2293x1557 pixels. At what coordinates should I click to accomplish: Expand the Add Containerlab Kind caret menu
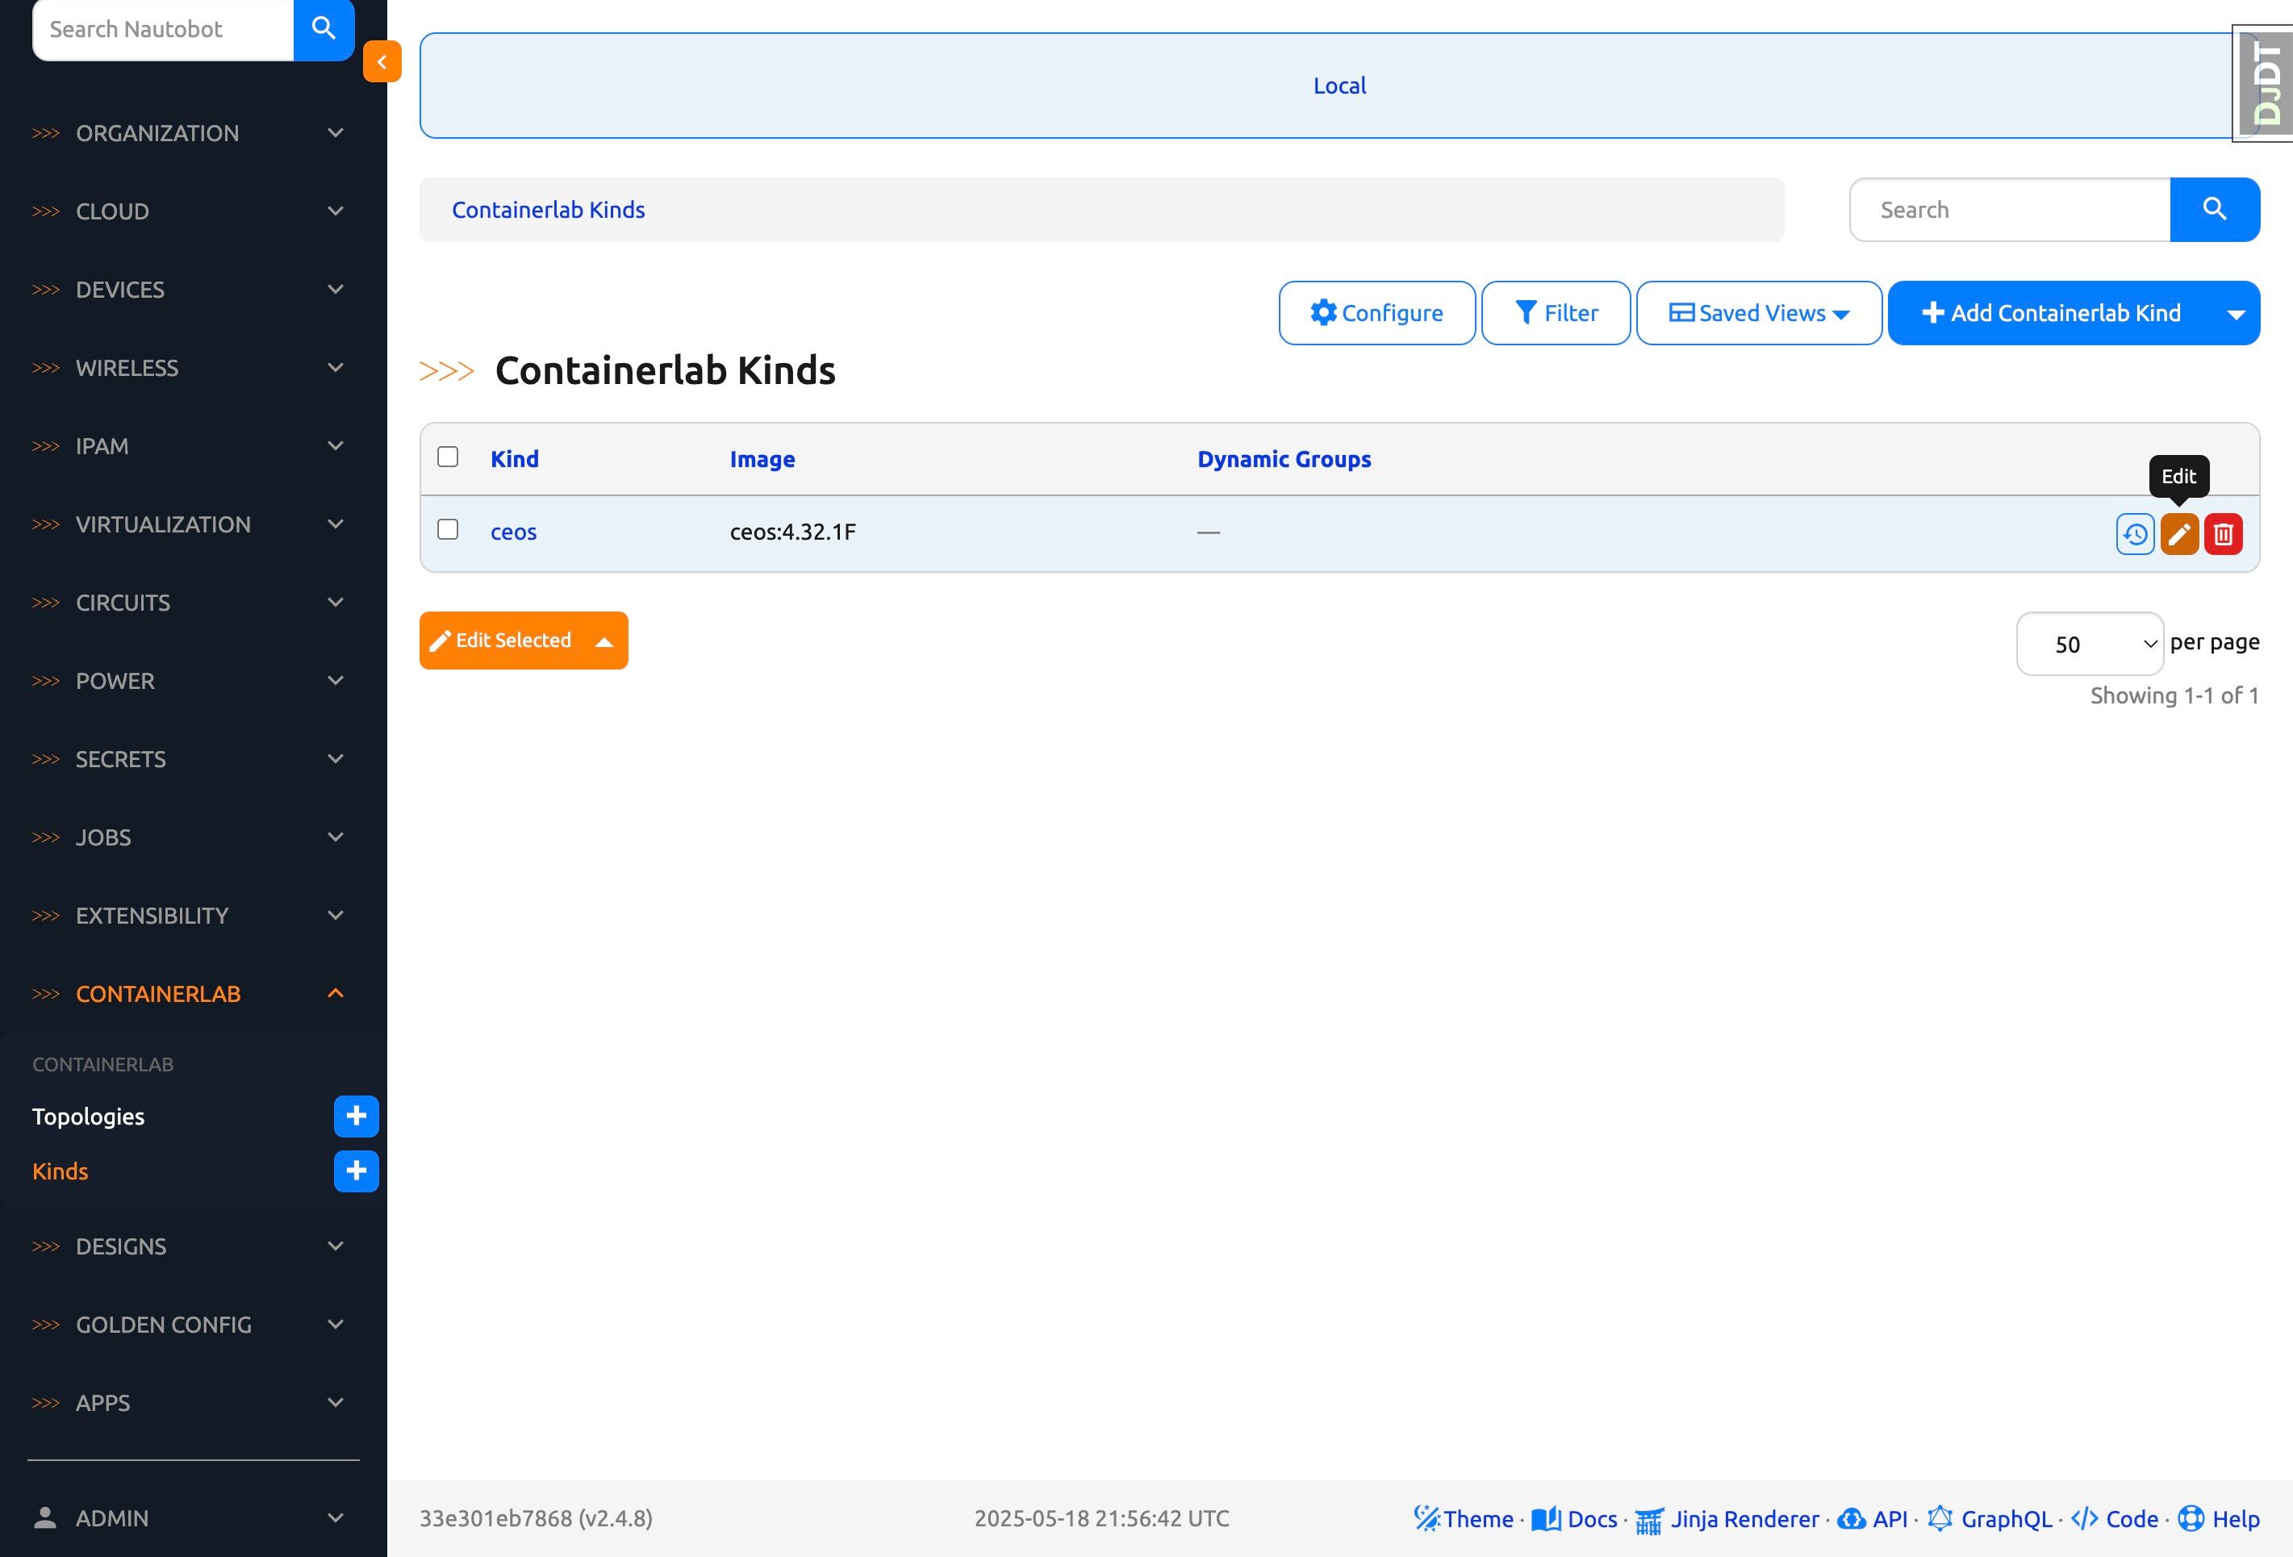tap(2236, 314)
